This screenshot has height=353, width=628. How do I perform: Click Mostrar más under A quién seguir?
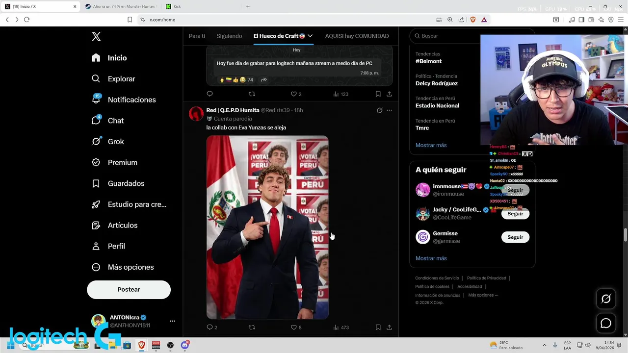pyautogui.click(x=431, y=258)
